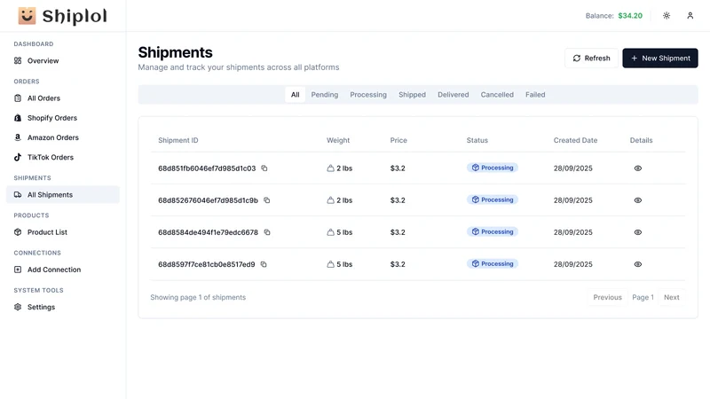Click the Price column header
This screenshot has height=399, width=710.
[x=398, y=140]
